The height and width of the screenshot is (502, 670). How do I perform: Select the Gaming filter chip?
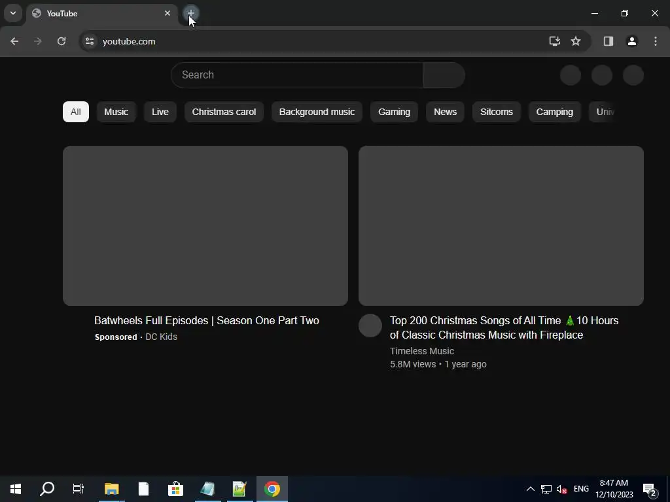click(394, 112)
